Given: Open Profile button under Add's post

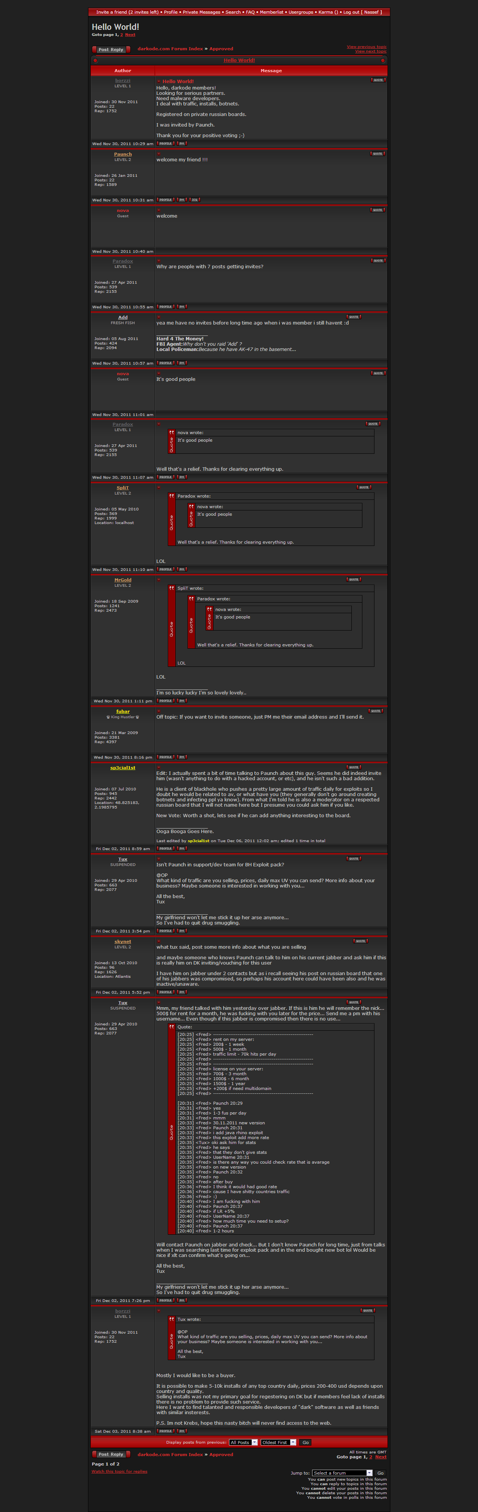Looking at the screenshot, I should [x=166, y=363].
